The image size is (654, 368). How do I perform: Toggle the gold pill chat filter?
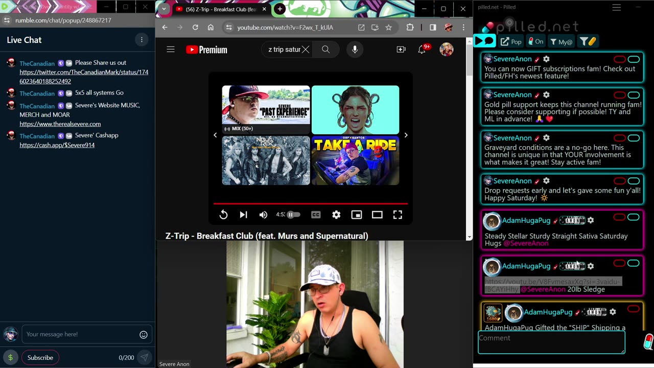click(x=588, y=41)
